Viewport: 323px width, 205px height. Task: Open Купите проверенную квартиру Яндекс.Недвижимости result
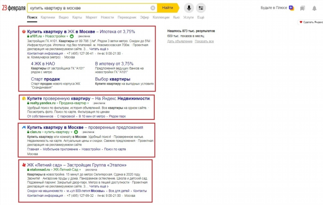(89, 98)
